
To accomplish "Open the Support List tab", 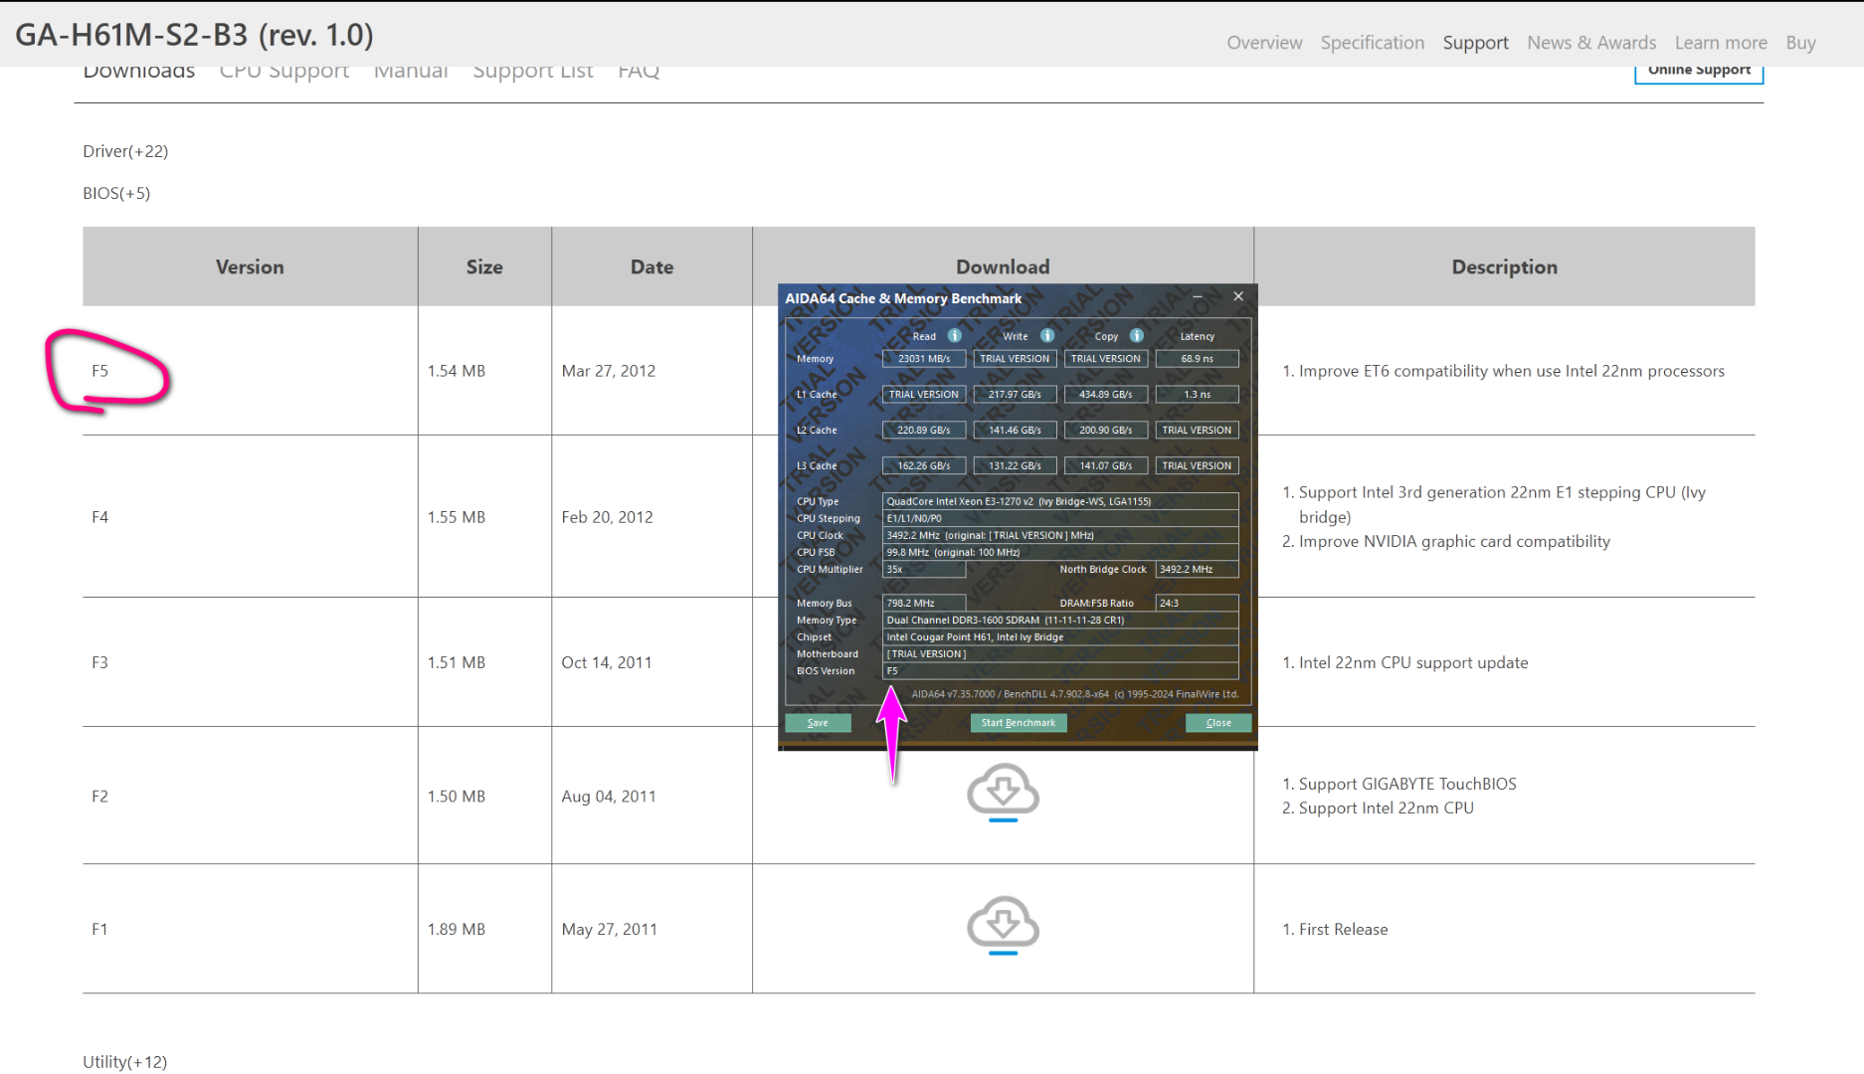I will click(533, 72).
